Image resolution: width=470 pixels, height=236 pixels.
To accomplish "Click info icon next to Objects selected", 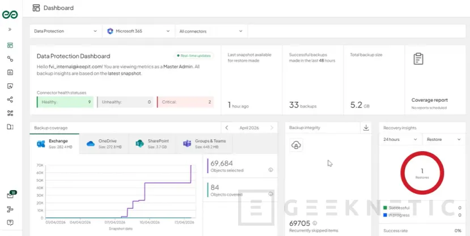I will [x=270, y=170].
